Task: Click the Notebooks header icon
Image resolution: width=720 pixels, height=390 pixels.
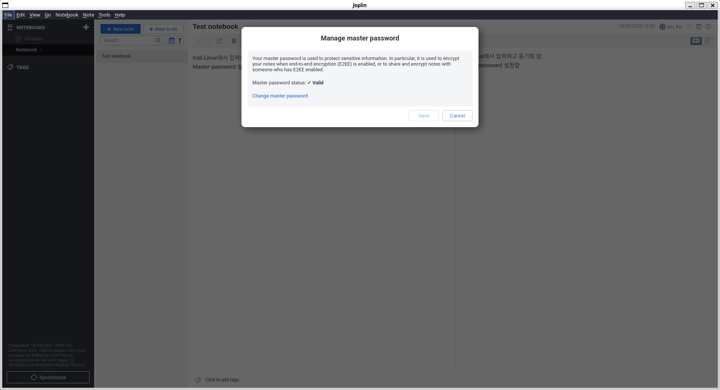Action: (x=10, y=27)
